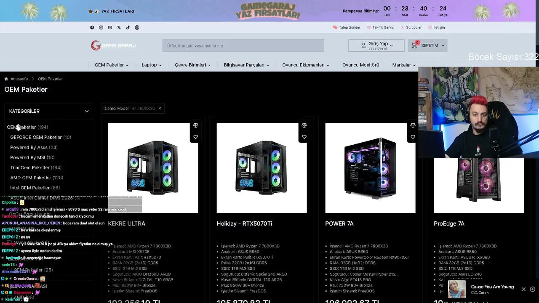Click the home icon in breadcrumb

tap(6, 79)
